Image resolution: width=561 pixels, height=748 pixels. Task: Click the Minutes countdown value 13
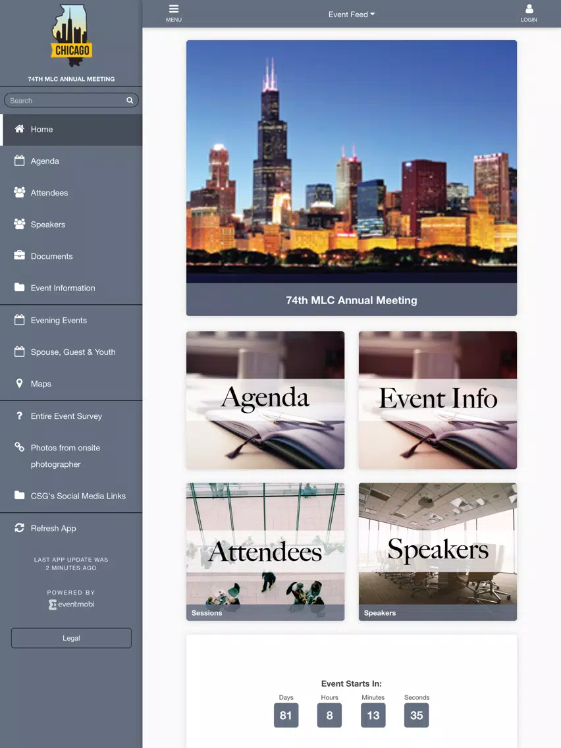[x=373, y=715]
